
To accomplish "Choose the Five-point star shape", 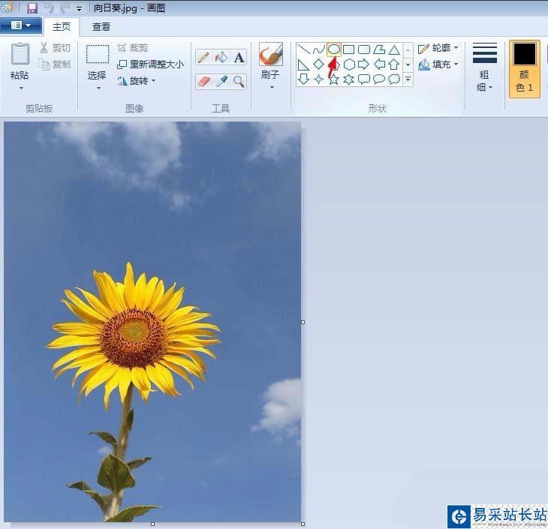I will [x=334, y=80].
